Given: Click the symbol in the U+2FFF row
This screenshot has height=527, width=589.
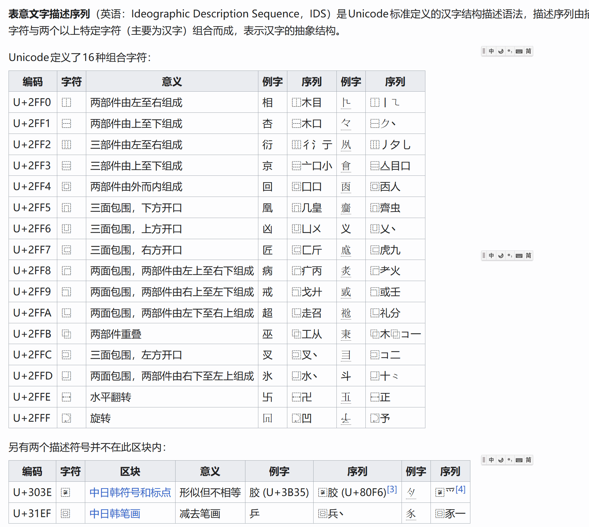Looking at the screenshot, I should pos(66,418).
